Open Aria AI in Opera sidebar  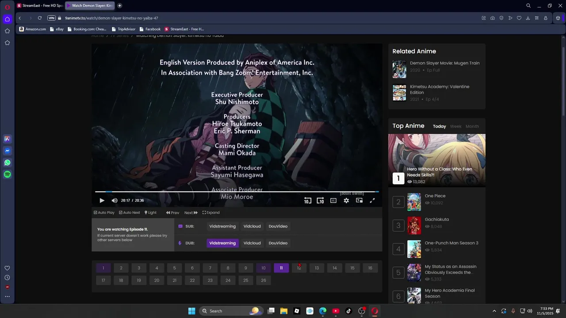8,139
